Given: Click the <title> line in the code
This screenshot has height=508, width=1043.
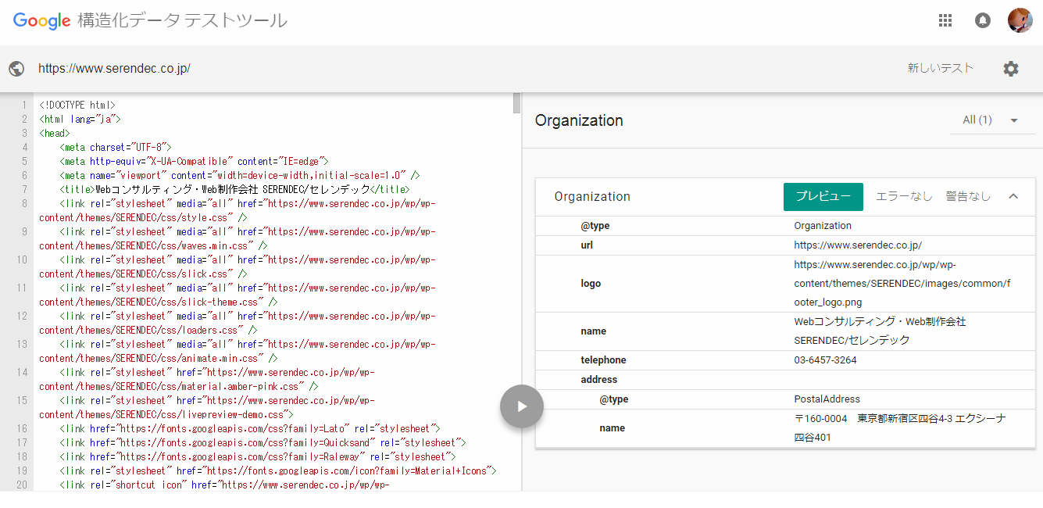Looking at the screenshot, I should click(234, 190).
